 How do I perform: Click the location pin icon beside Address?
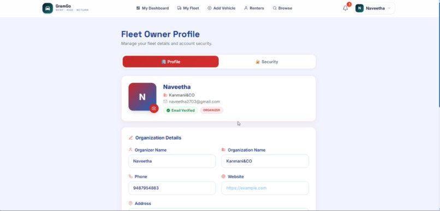130,203
